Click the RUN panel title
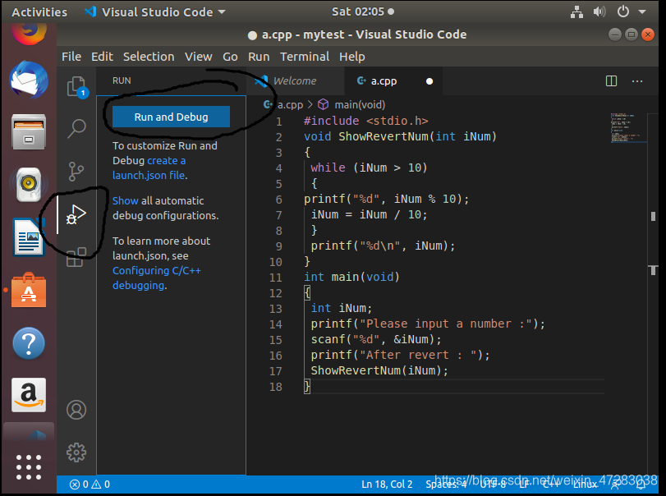This screenshot has width=666, height=496. coord(122,80)
